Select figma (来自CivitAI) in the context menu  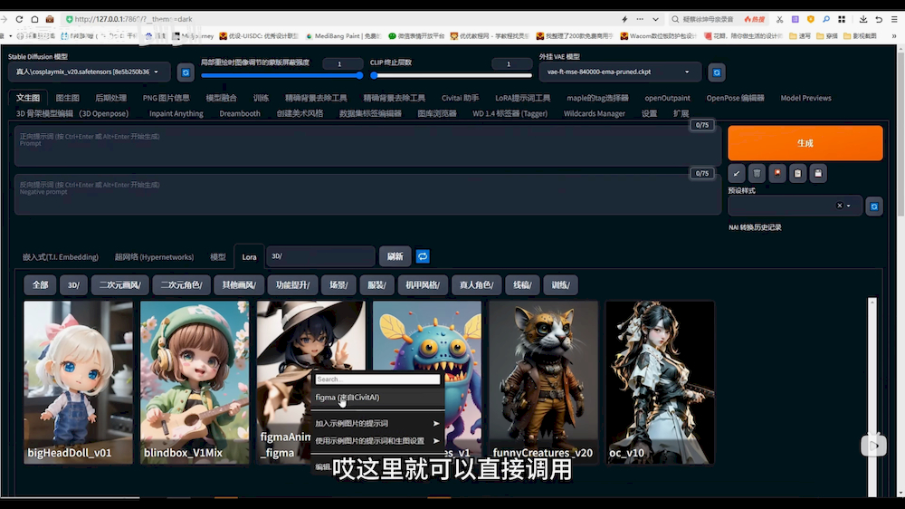coord(348,398)
